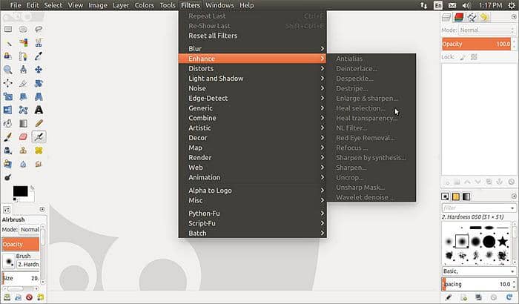Screen dimensions: 519x304
Task: Select the Eraser tool
Action: pos(23,136)
